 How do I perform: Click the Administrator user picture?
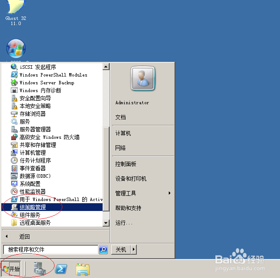point(143,78)
